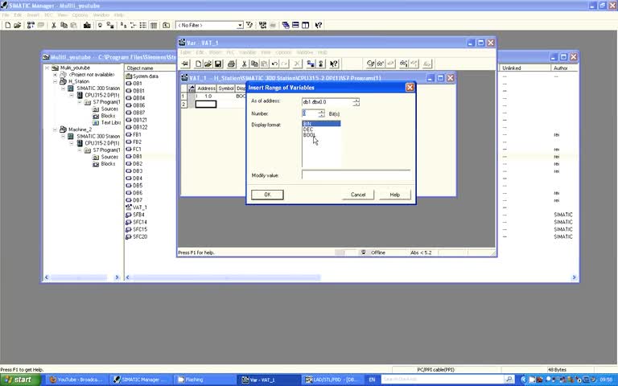This screenshot has width=618, height=386.
Task: Click the Save diskette icon in Var VAT_1 toolbar
Action: 217,64
